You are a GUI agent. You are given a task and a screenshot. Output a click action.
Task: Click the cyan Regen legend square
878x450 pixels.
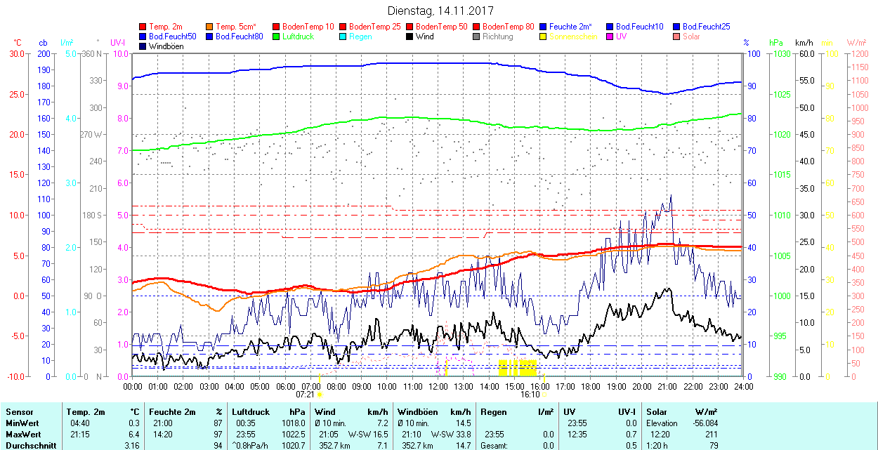pos(343,37)
